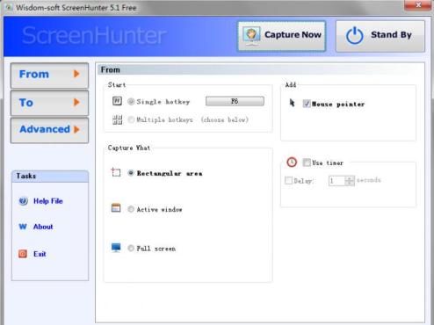Click the delay seconds spinner arrows

tap(350, 181)
